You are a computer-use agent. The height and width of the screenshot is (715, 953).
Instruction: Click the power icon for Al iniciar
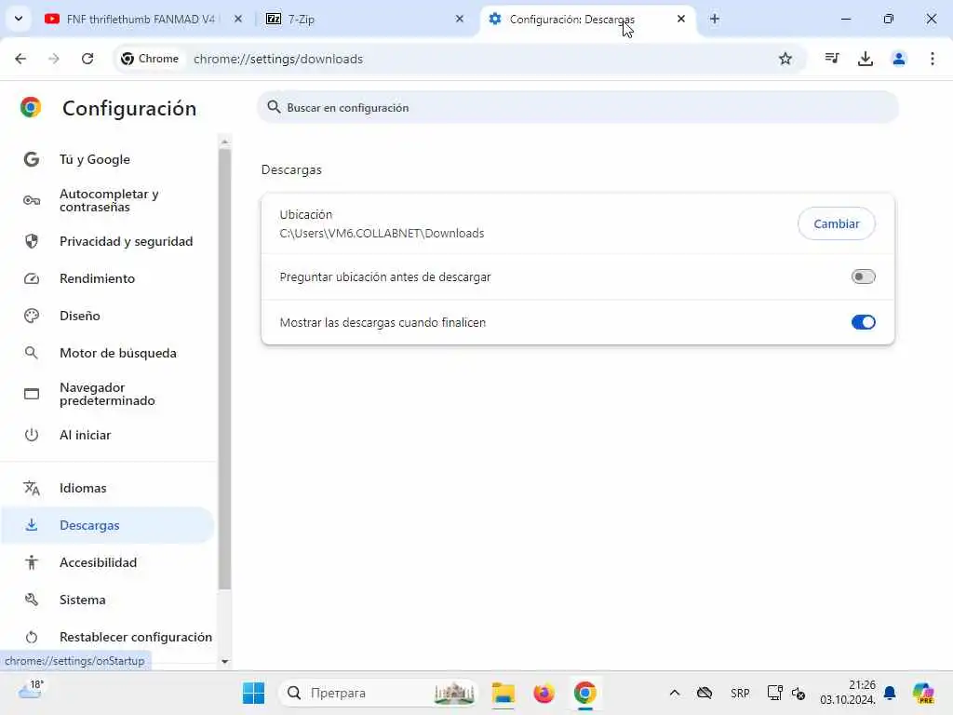(x=32, y=435)
